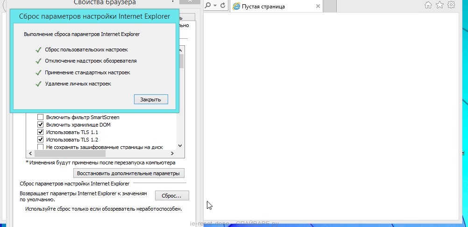Viewport: 468px width, 227px height.
Task: Click the Свойства браузера title bar
Action: [105, 3]
